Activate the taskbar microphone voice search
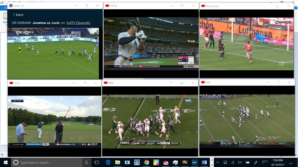Image resolution: width=298 pixels, height=167 pixels. 87,163
